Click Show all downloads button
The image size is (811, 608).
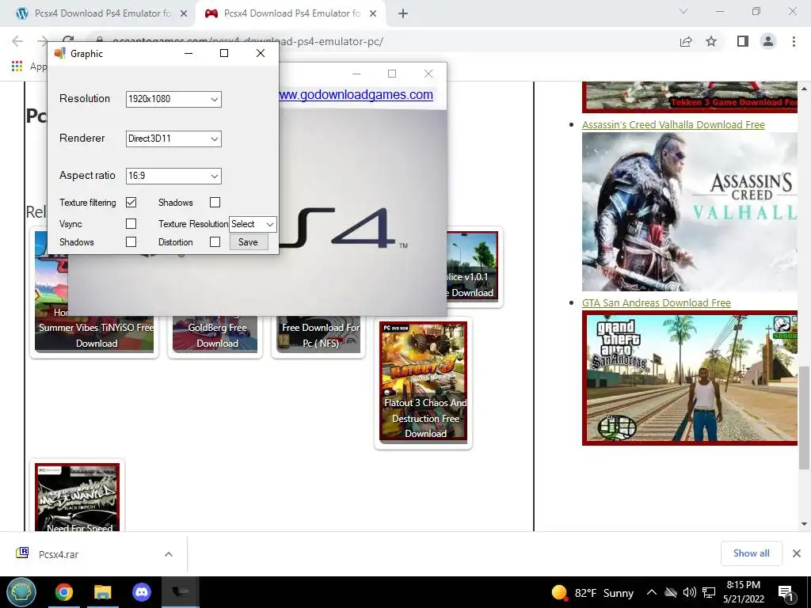pyautogui.click(x=751, y=553)
